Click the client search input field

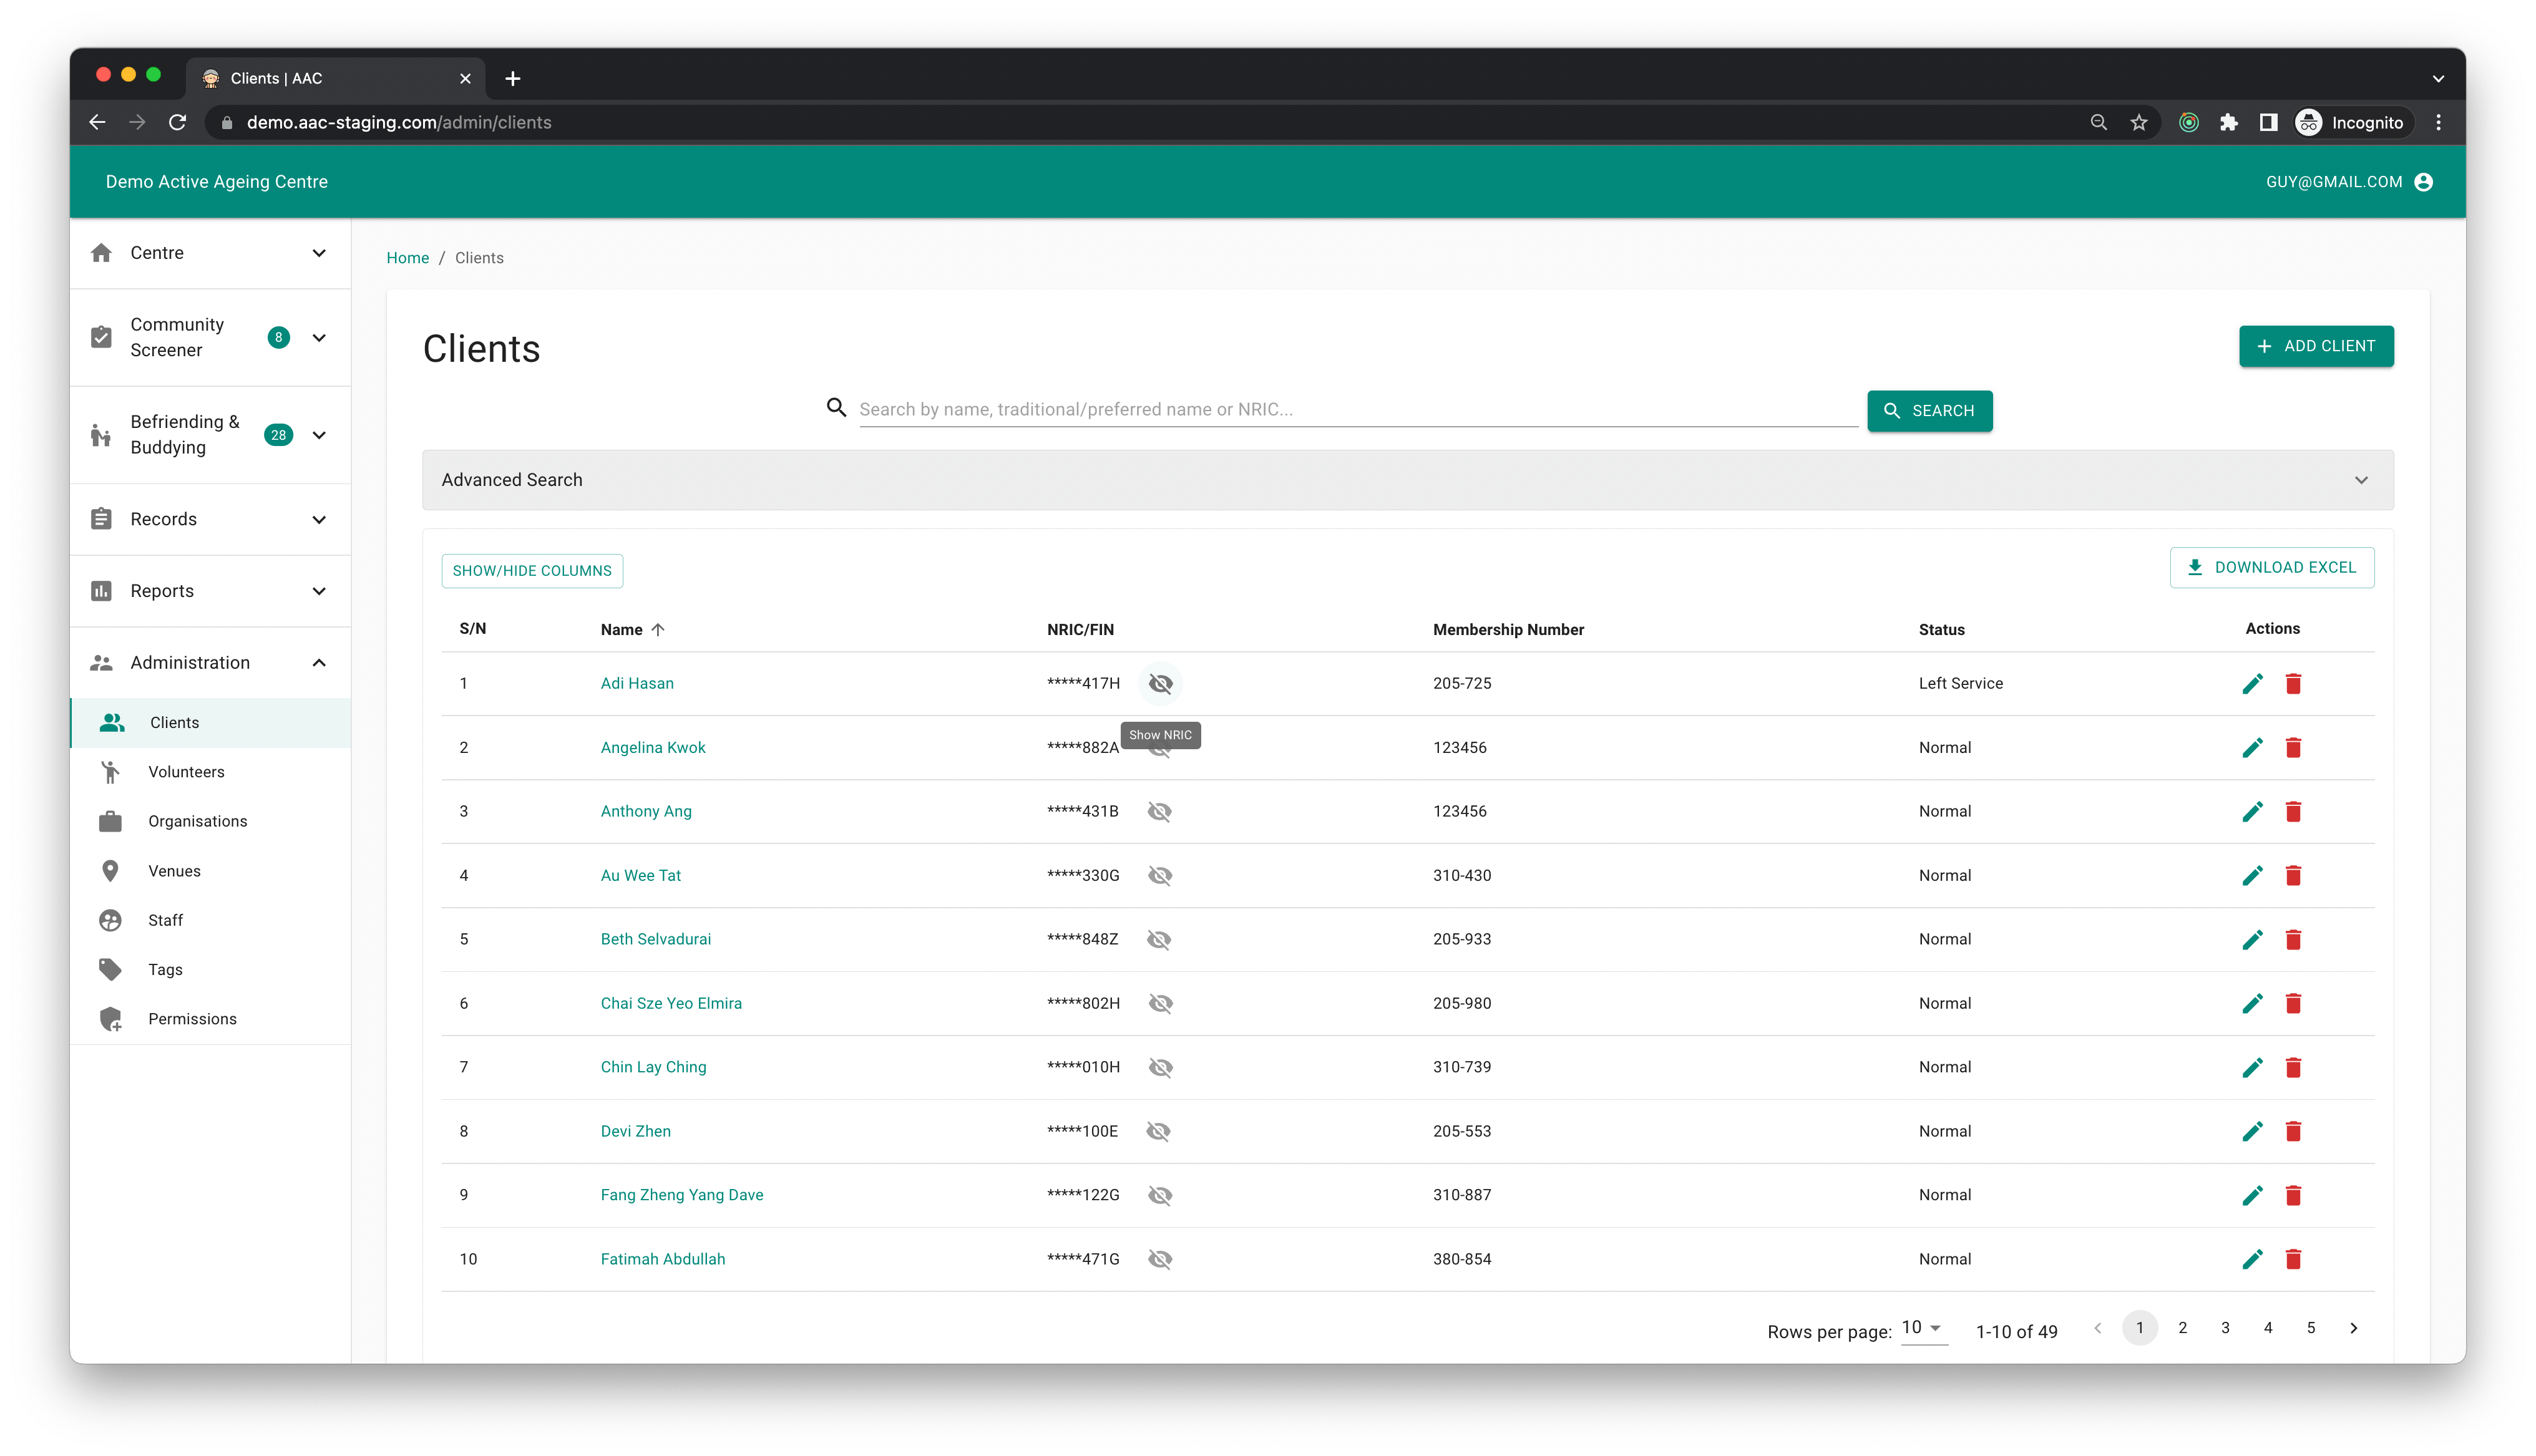coord(1358,410)
